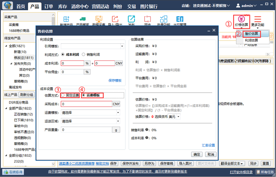Click the application logo icon
Image resolution: width=276 pixels, height=177 pixels.
click(x=8, y=5)
